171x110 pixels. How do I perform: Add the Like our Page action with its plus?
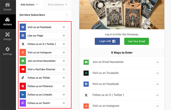click(64, 36)
